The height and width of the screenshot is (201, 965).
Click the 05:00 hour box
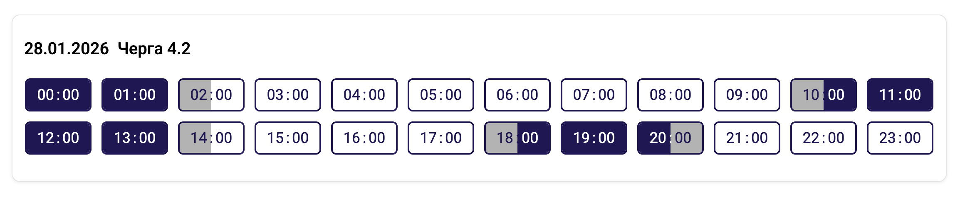click(x=441, y=95)
